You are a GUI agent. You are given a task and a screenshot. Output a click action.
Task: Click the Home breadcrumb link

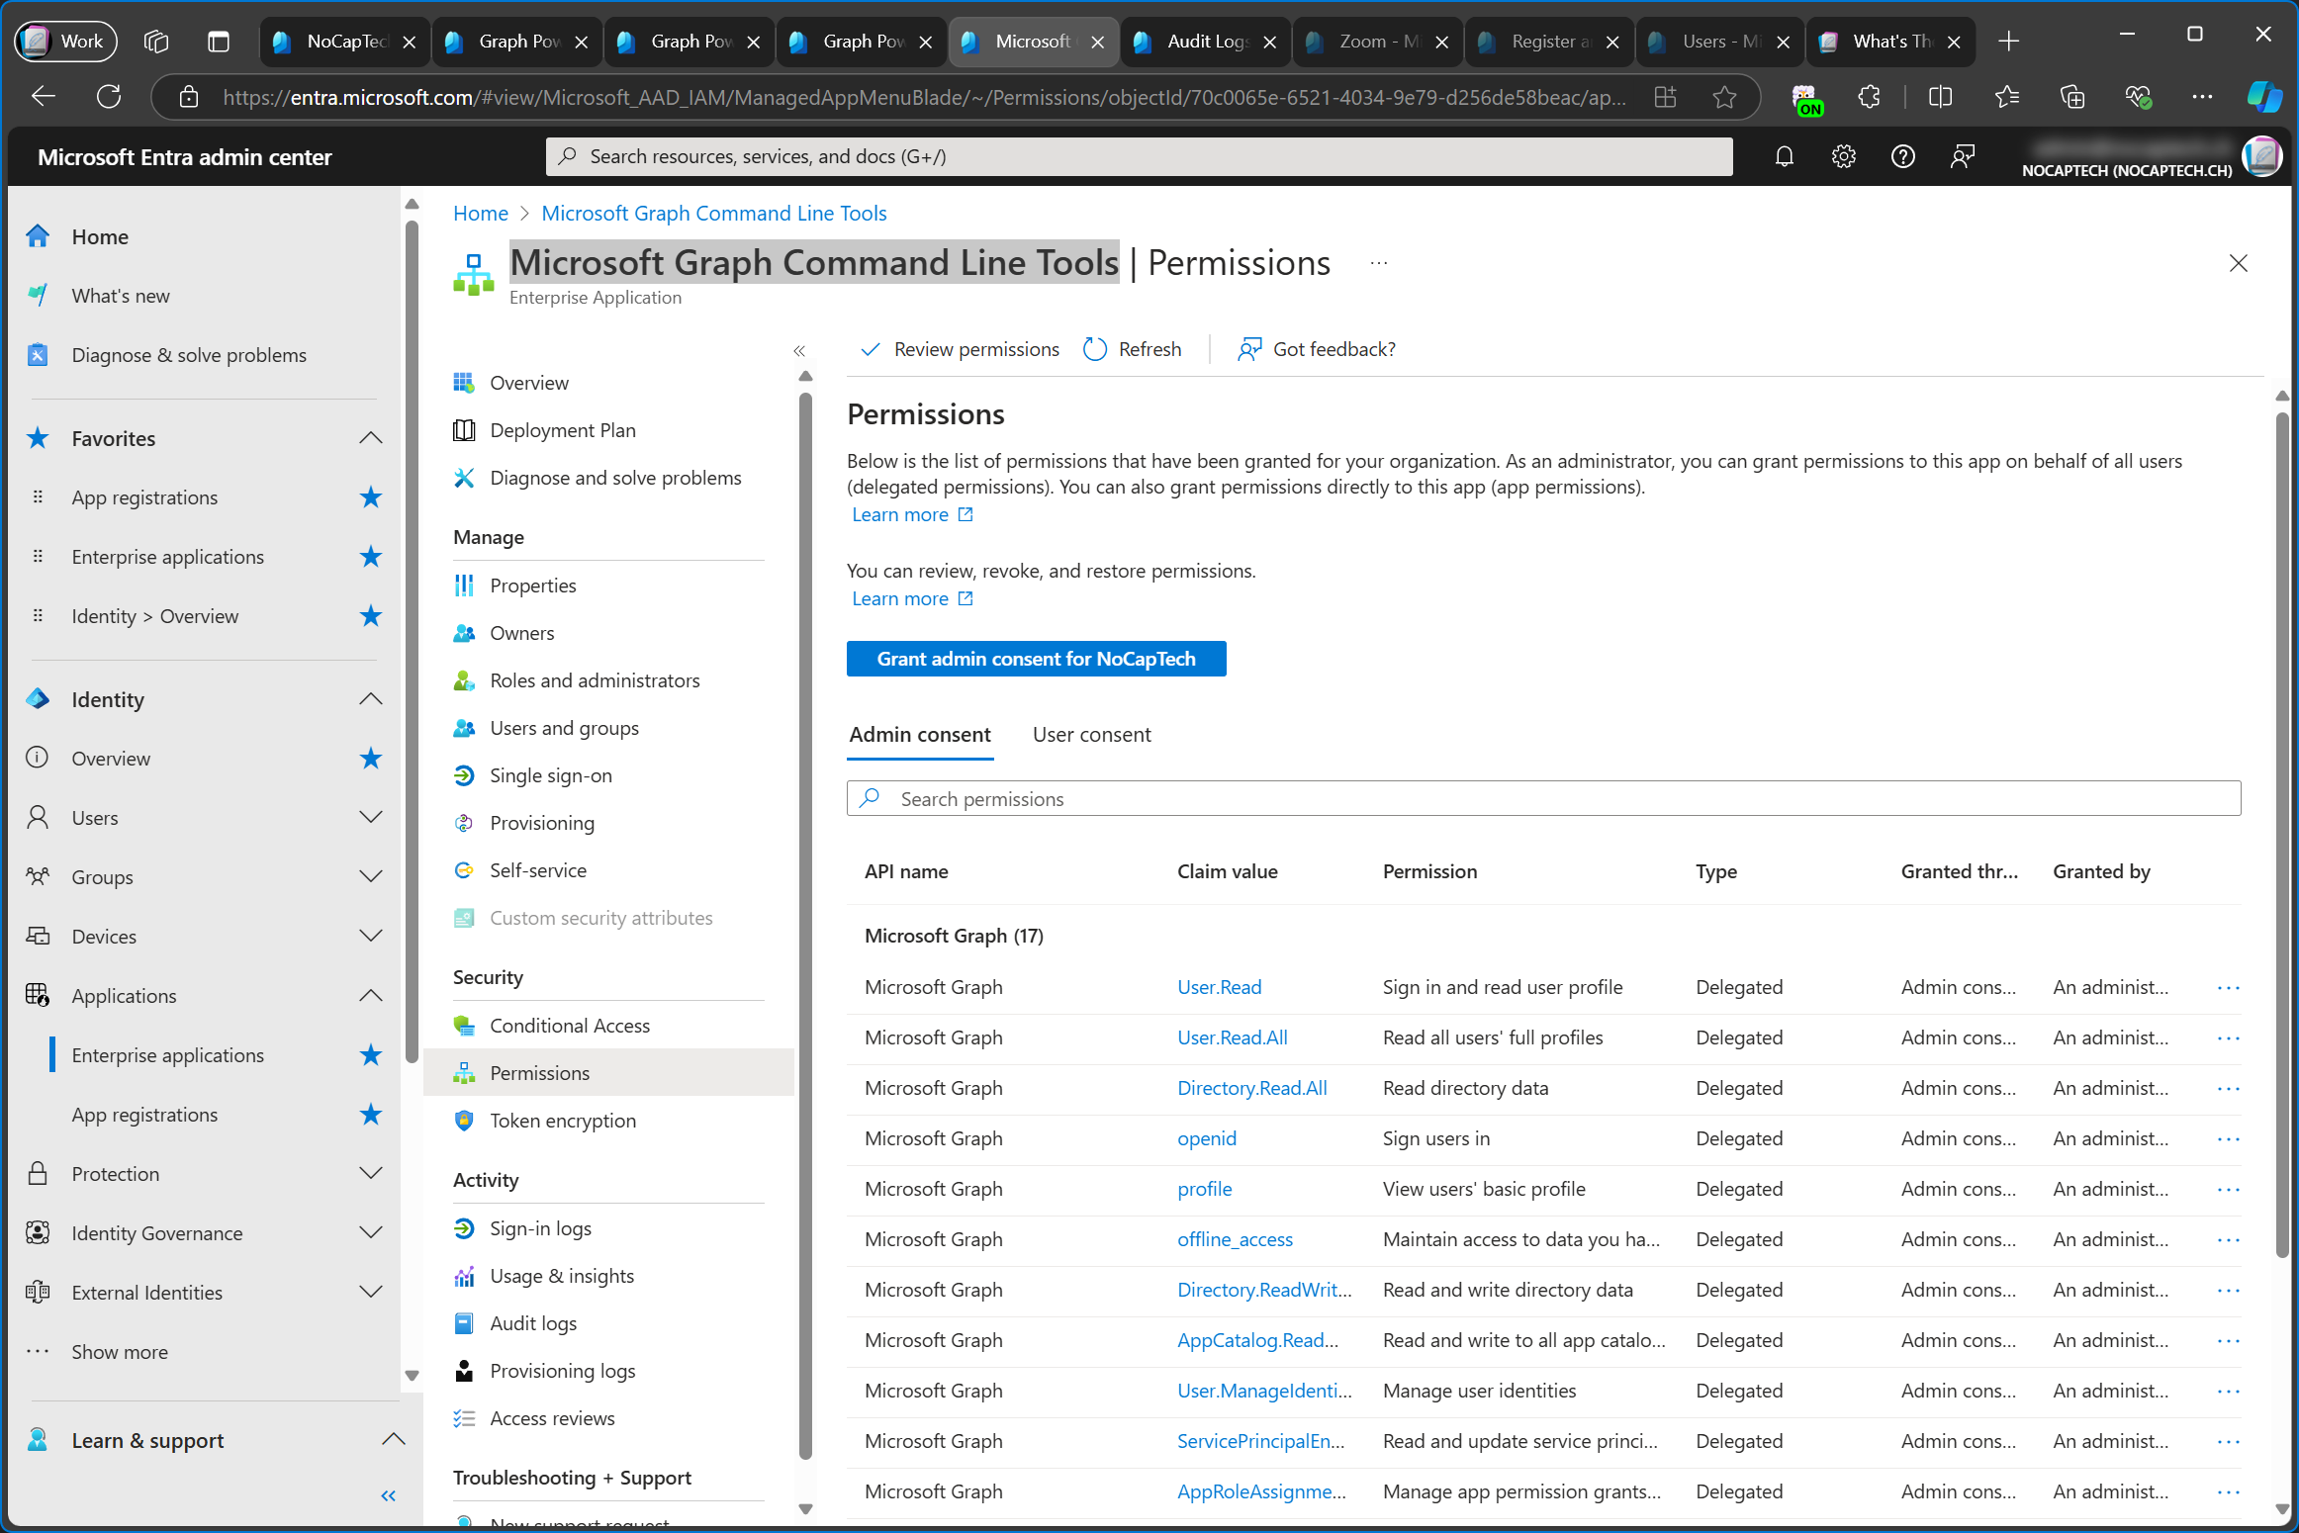[x=480, y=214]
